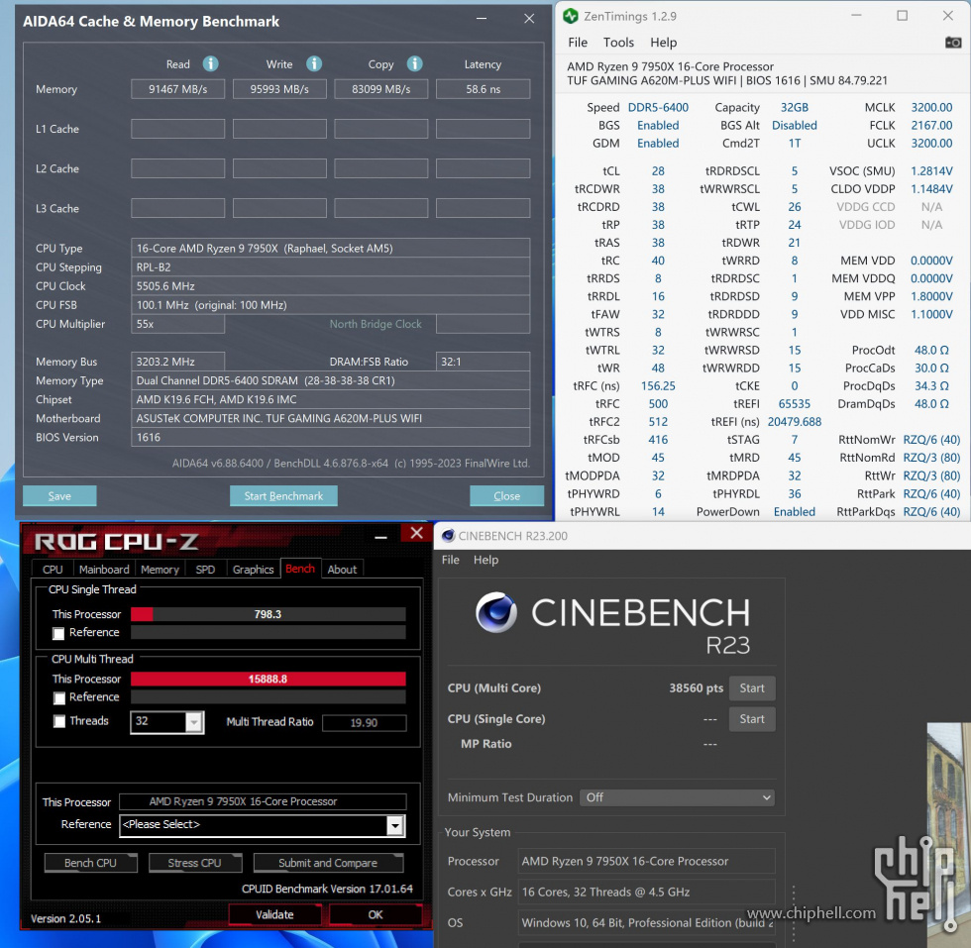This screenshot has width=971, height=948.
Task: Start the Cinebench Single Core test
Action: click(752, 719)
